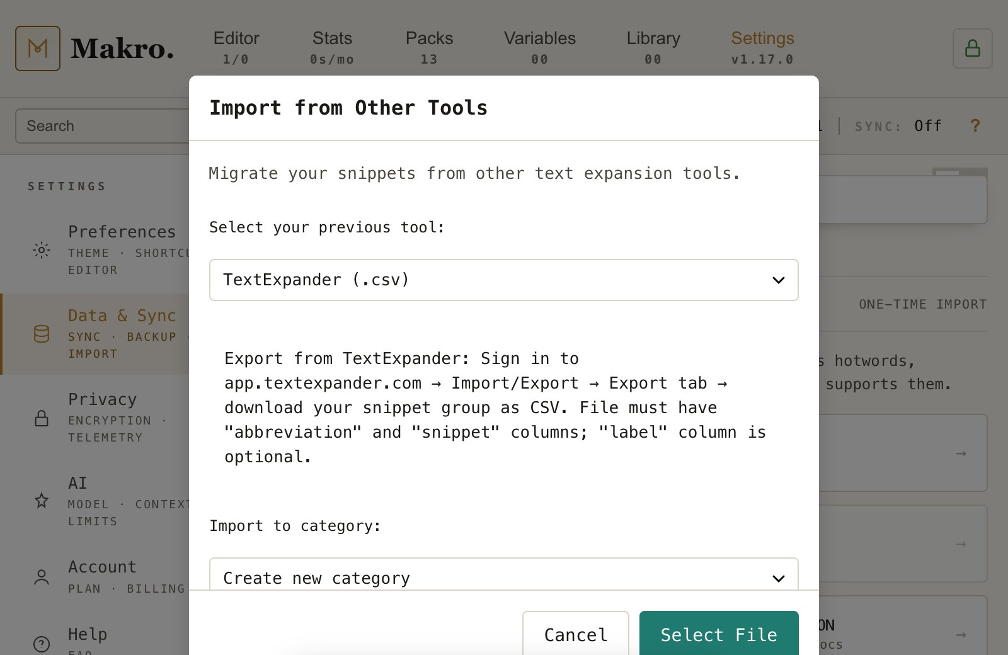Click the Select File button
This screenshot has height=655, width=1008.
[x=719, y=634]
